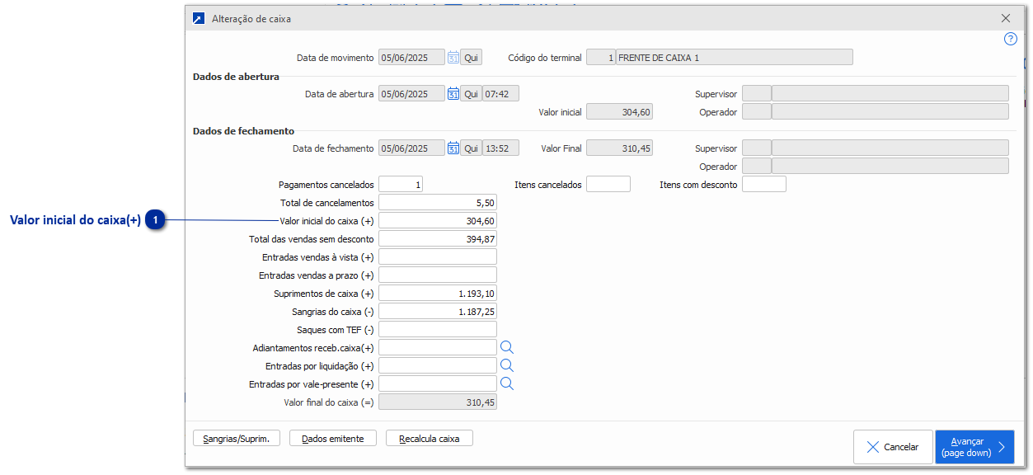
Task: Search Adiantamentos receb.caixa with magnifier icon
Action: point(507,348)
